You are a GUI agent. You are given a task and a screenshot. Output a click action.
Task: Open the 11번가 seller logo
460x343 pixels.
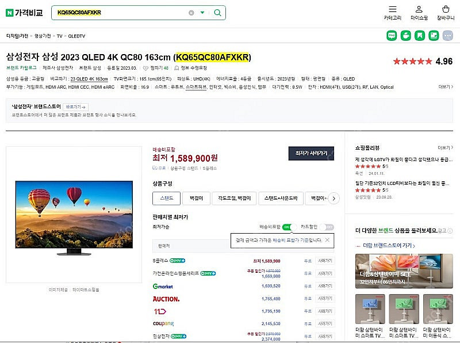(160, 311)
